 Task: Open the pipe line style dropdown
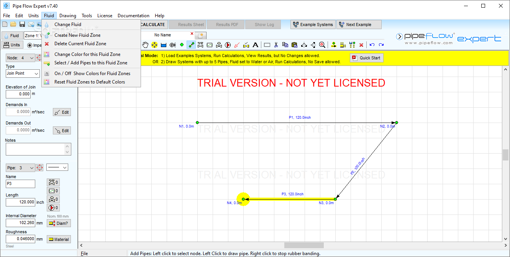tap(57, 167)
